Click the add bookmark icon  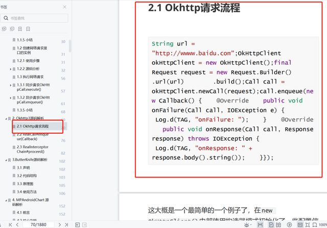[x=20, y=29]
